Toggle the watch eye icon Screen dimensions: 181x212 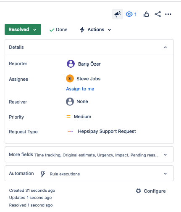(129, 14)
